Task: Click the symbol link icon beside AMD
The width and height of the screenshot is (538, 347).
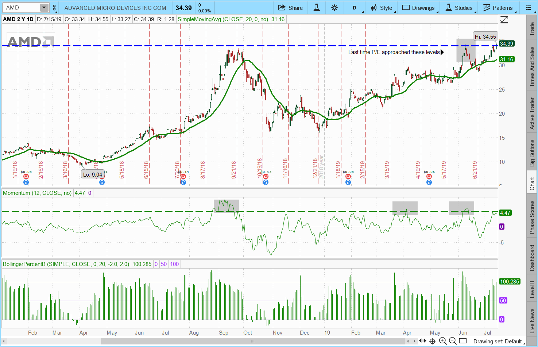Action: [54, 8]
